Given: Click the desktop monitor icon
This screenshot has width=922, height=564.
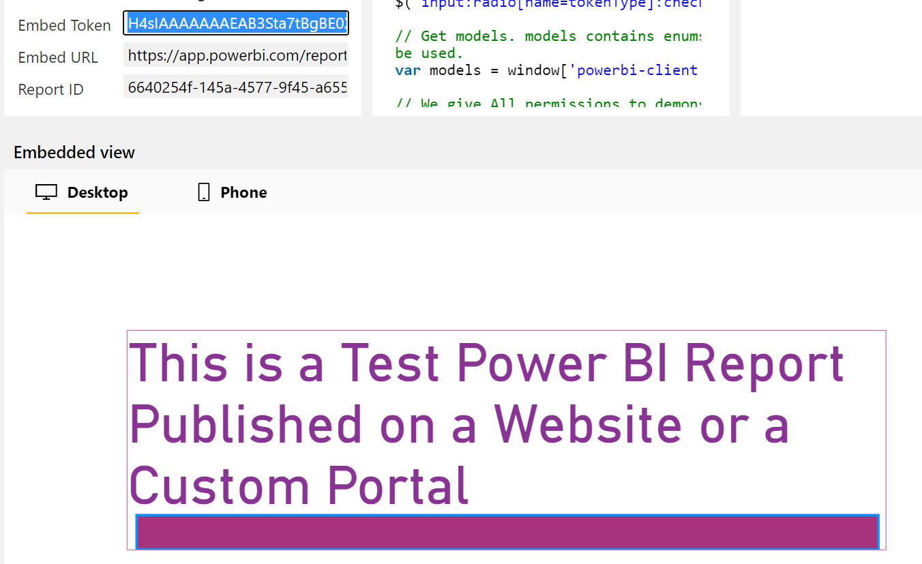Looking at the screenshot, I should click(46, 192).
